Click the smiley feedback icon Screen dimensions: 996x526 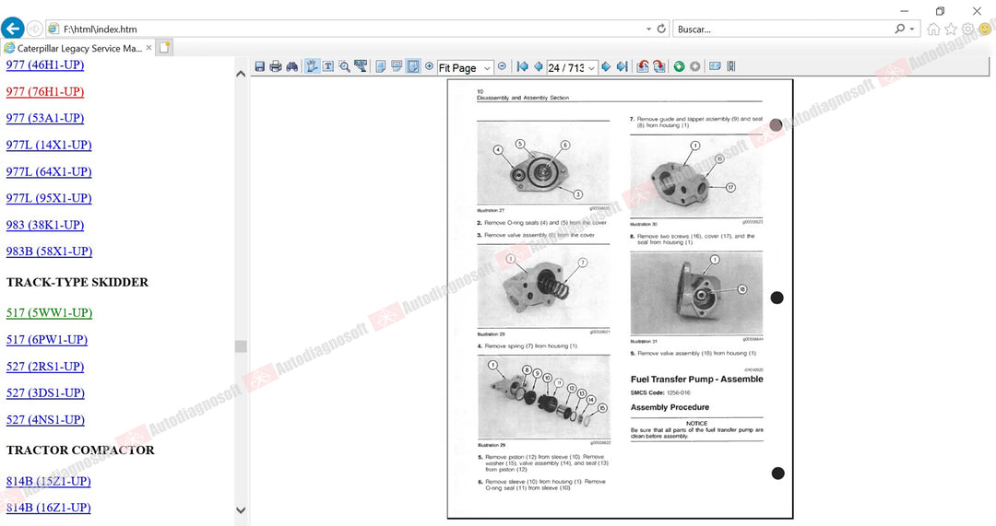click(x=985, y=29)
